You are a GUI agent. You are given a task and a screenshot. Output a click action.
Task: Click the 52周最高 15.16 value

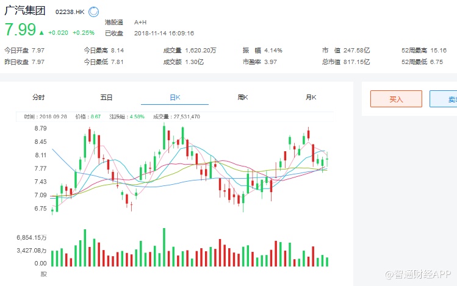439,50
